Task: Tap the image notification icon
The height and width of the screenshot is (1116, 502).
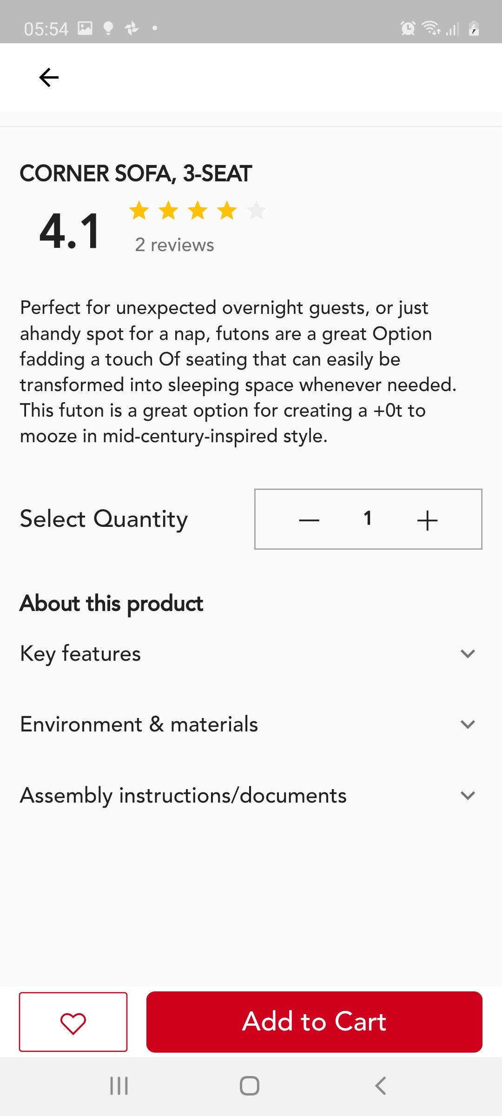Action: tap(85, 28)
